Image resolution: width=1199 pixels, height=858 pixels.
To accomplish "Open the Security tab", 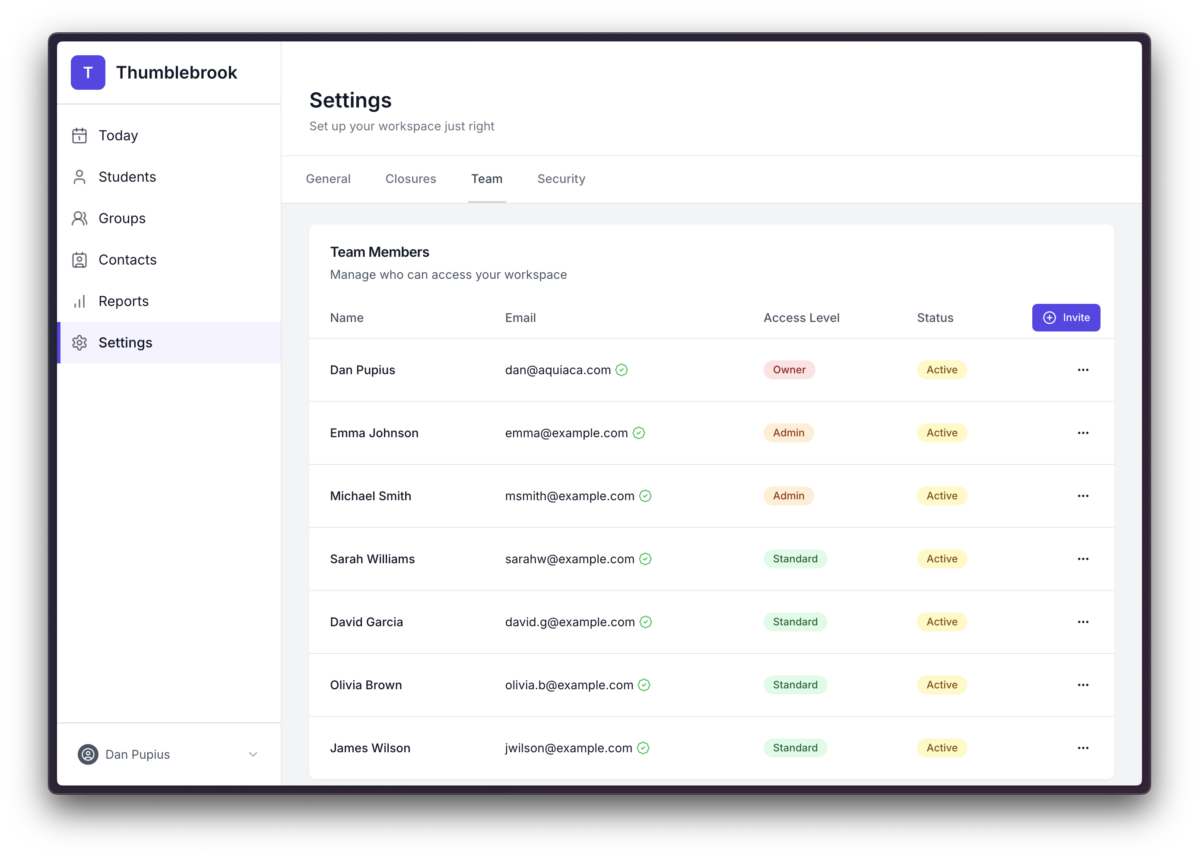I will (x=561, y=179).
